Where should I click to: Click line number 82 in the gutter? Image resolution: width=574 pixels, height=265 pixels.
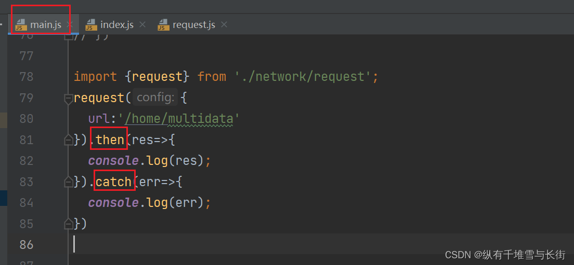(x=27, y=161)
